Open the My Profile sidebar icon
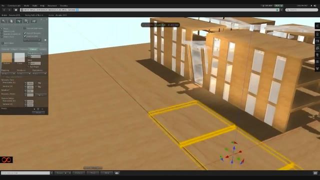 coord(317,41)
